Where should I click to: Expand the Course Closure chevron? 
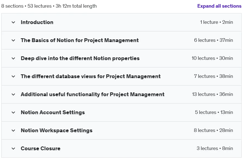tap(13, 149)
